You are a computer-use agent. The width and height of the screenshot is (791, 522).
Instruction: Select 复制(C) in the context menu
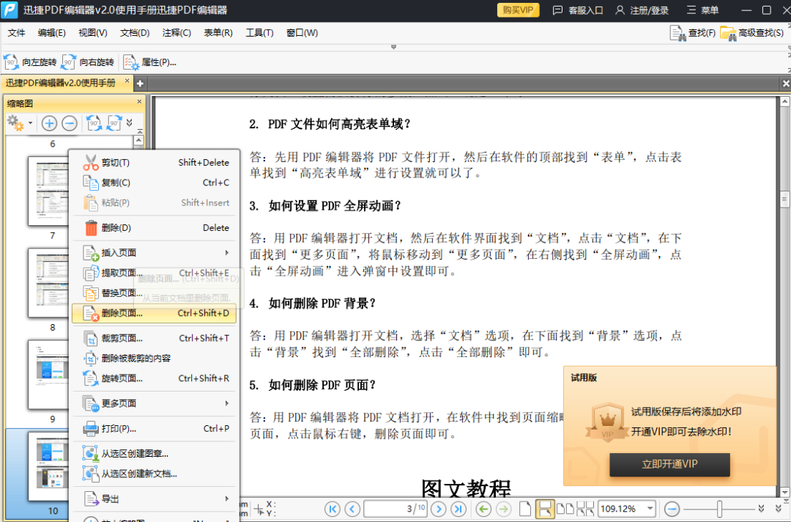(155, 183)
